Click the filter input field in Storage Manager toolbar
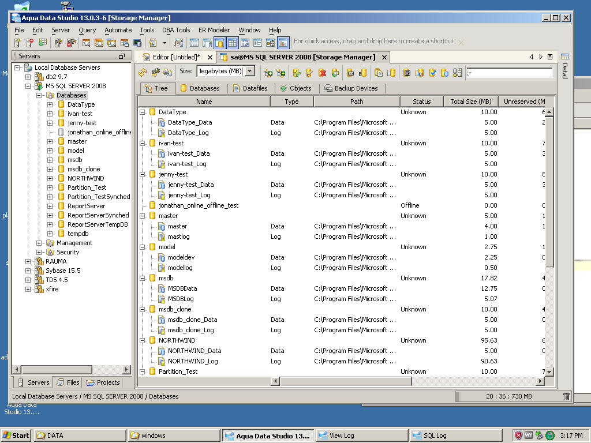Viewport: 591px width, 443px height. point(509,73)
